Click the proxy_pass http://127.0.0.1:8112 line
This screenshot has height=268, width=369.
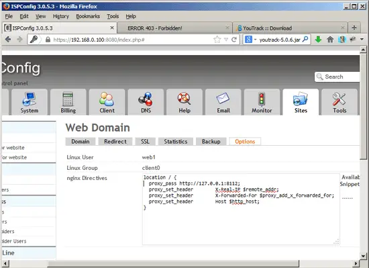pyautogui.click(x=195, y=183)
